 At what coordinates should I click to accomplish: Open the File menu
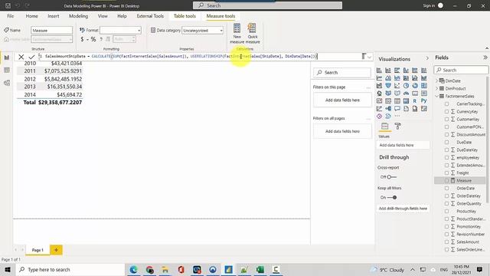click(x=10, y=16)
